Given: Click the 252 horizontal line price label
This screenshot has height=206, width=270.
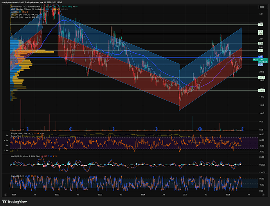Looking at the screenshot, I should 261,51.
